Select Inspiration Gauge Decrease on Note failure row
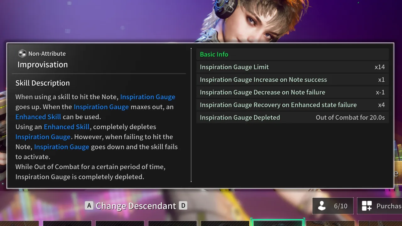 click(x=292, y=92)
